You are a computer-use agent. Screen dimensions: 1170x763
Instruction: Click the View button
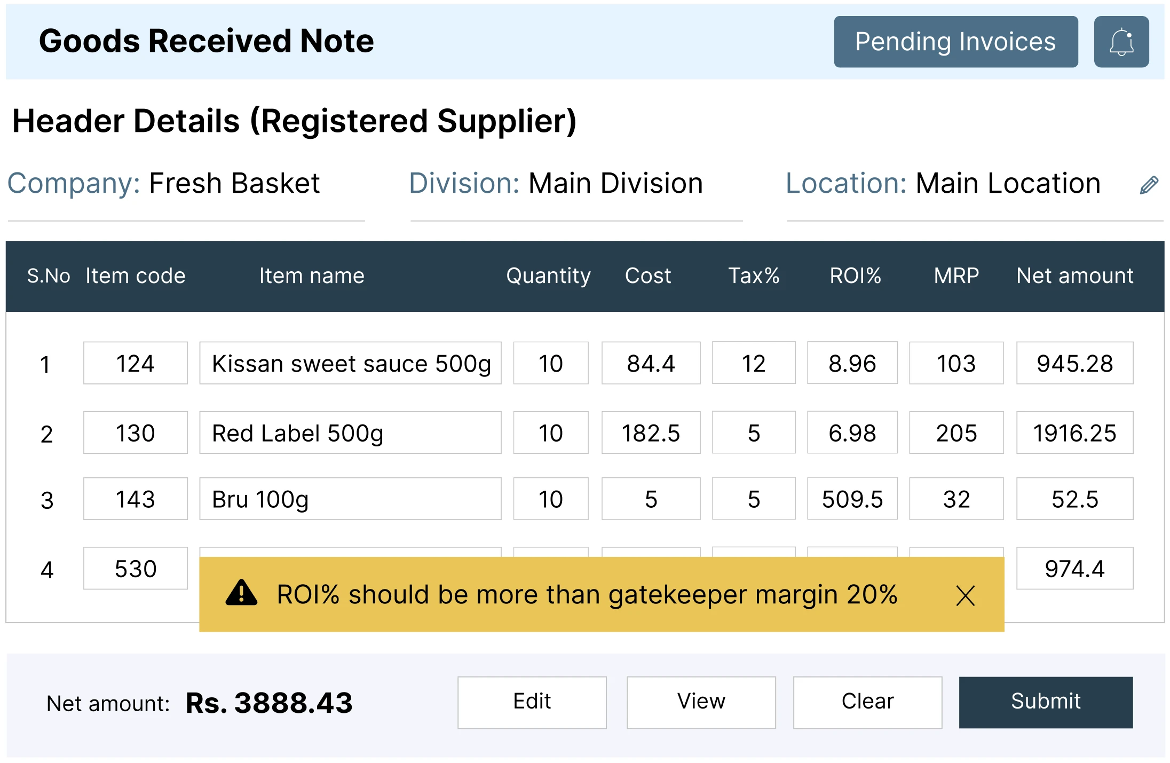tap(701, 702)
